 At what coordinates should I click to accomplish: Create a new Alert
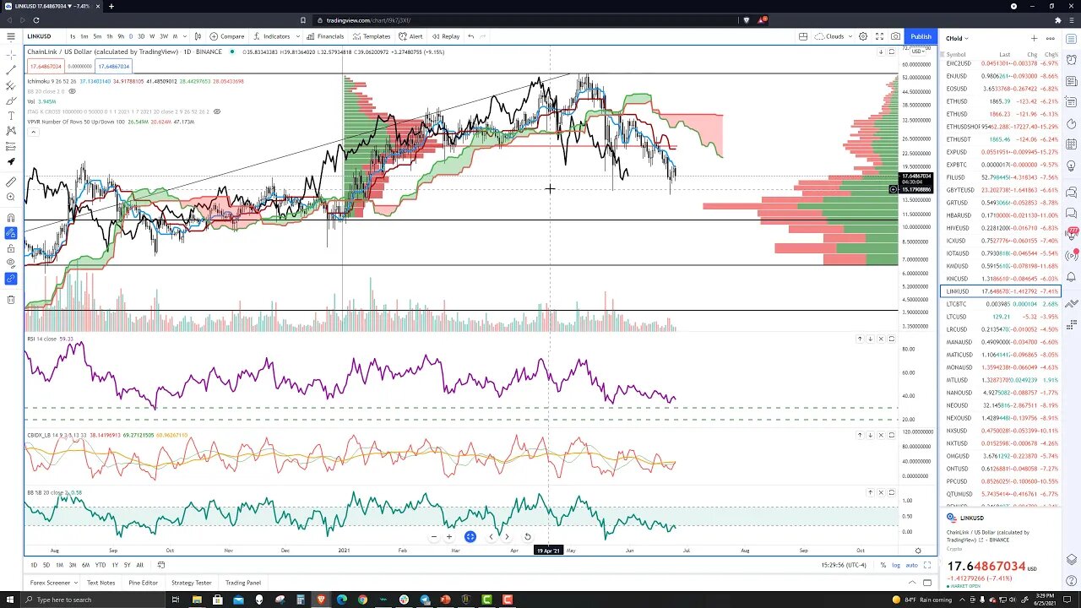tap(410, 36)
